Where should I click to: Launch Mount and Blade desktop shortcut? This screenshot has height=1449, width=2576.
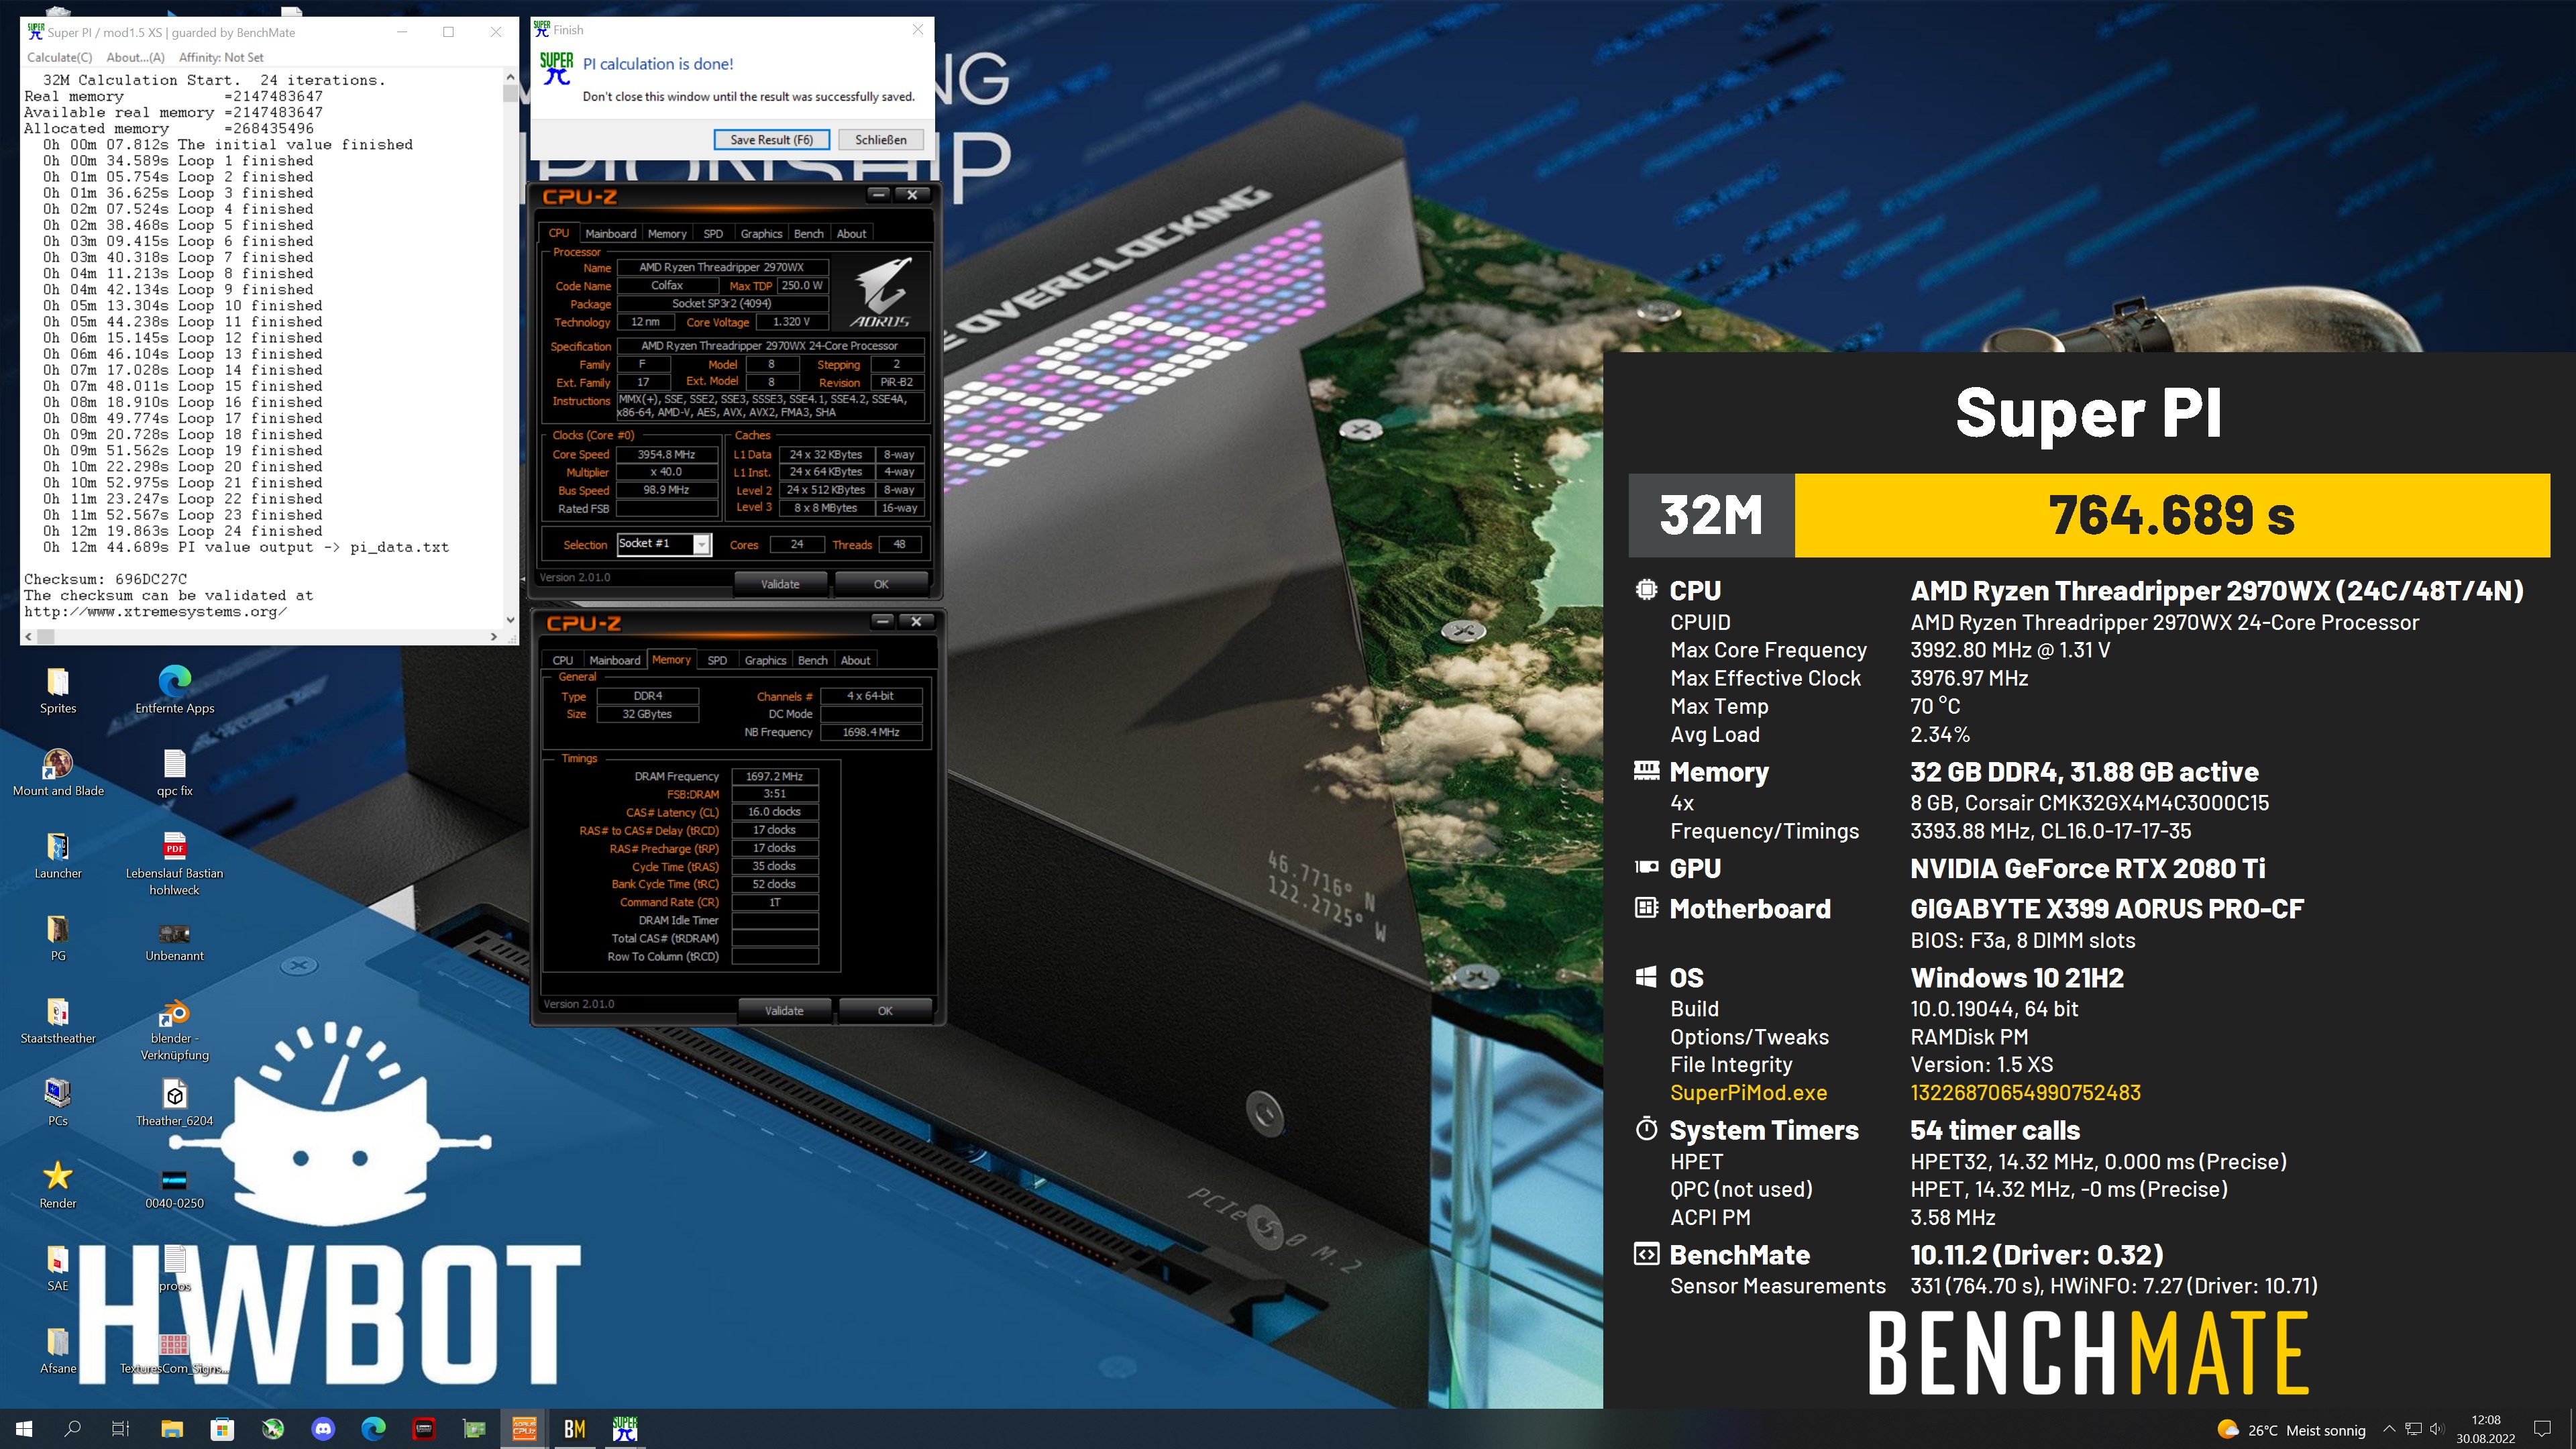[x=58, y=772]
